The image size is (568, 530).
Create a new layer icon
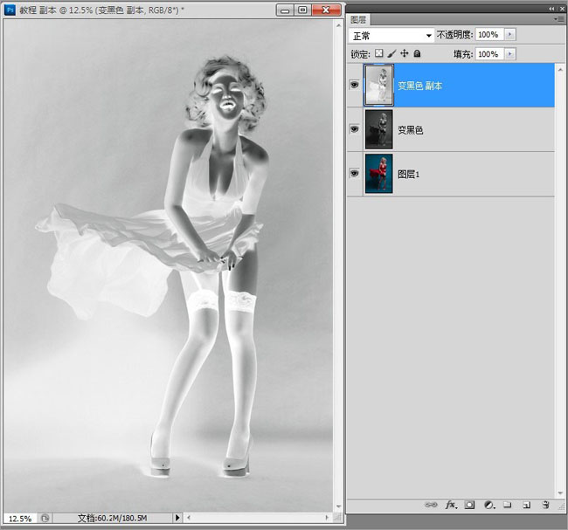[527, 505]
